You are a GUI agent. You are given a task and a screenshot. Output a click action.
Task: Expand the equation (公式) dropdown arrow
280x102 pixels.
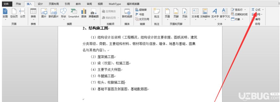[x=263, y=10]
